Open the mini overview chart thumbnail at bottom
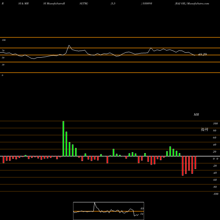Screen dimensions: 220x220 click(x=109, y=211)
